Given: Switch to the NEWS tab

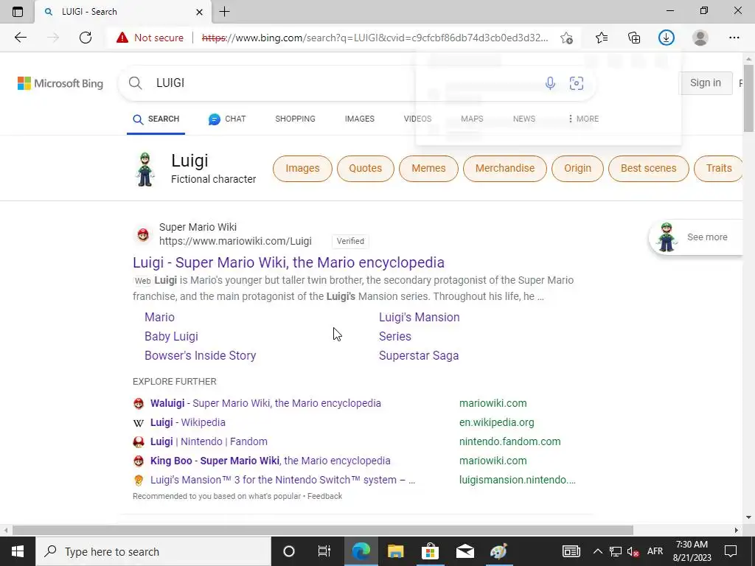Looking at the screenshot, I should click(524, 119).
